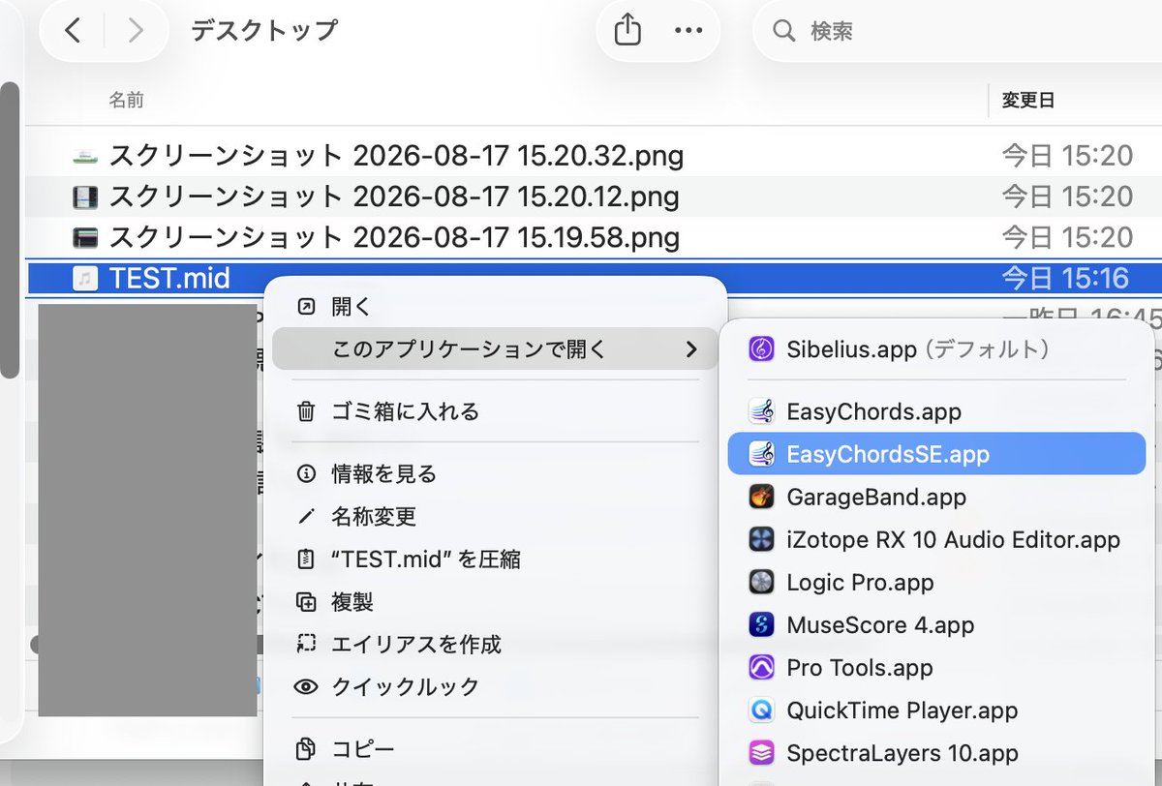Choose ゴミ箱に入れる menu item
Screen dimensions: 1162x786
495,411
